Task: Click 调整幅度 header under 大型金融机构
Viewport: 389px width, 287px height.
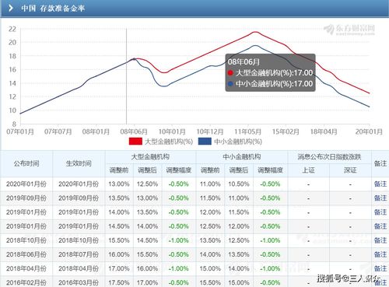Action: click(x=179, y=170)
